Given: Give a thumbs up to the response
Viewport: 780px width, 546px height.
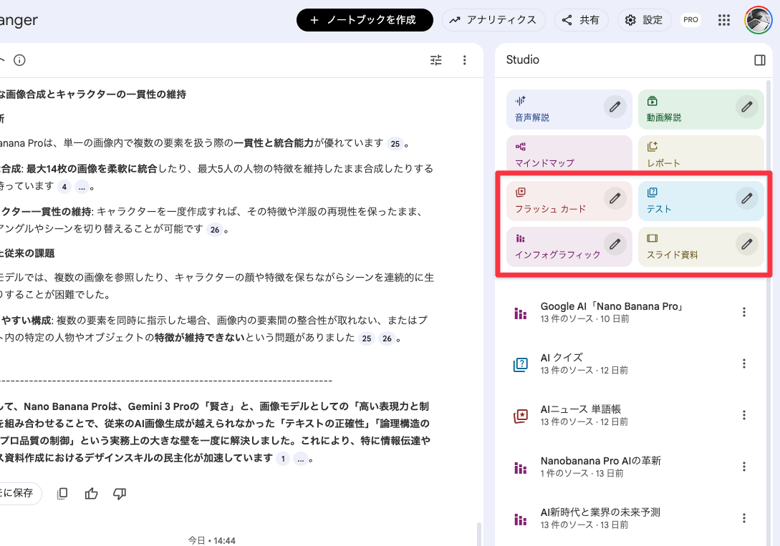Looking at the screenshot, I should click(x=91, y=493).
